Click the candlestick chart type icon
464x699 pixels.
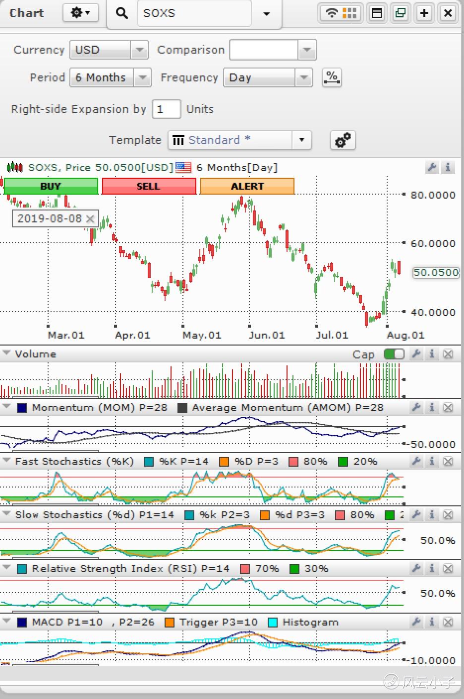14,167
